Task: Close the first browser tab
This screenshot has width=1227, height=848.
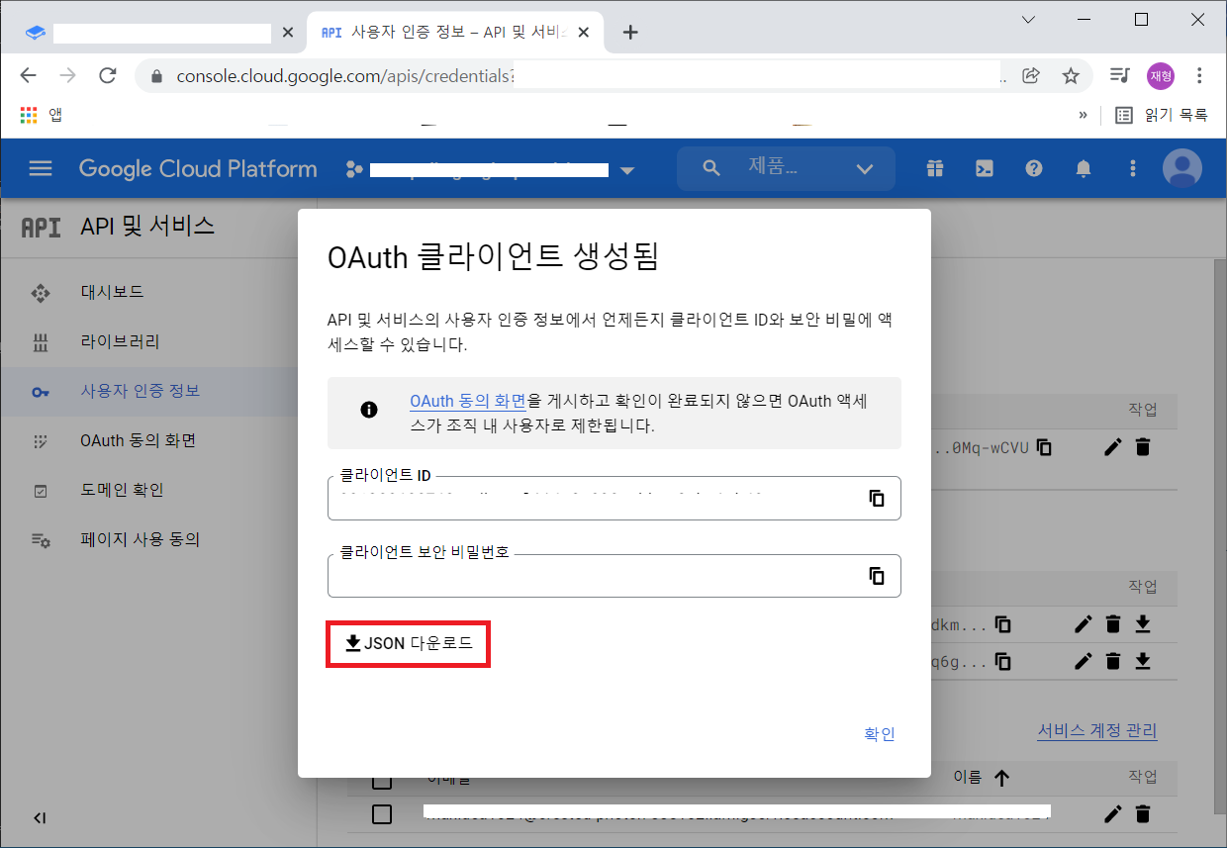Action: click(288, 33)
